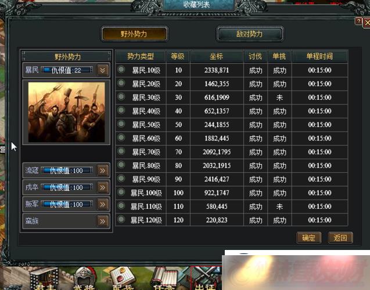Switch to the 野外势力 tab

(x=134, y=34)
